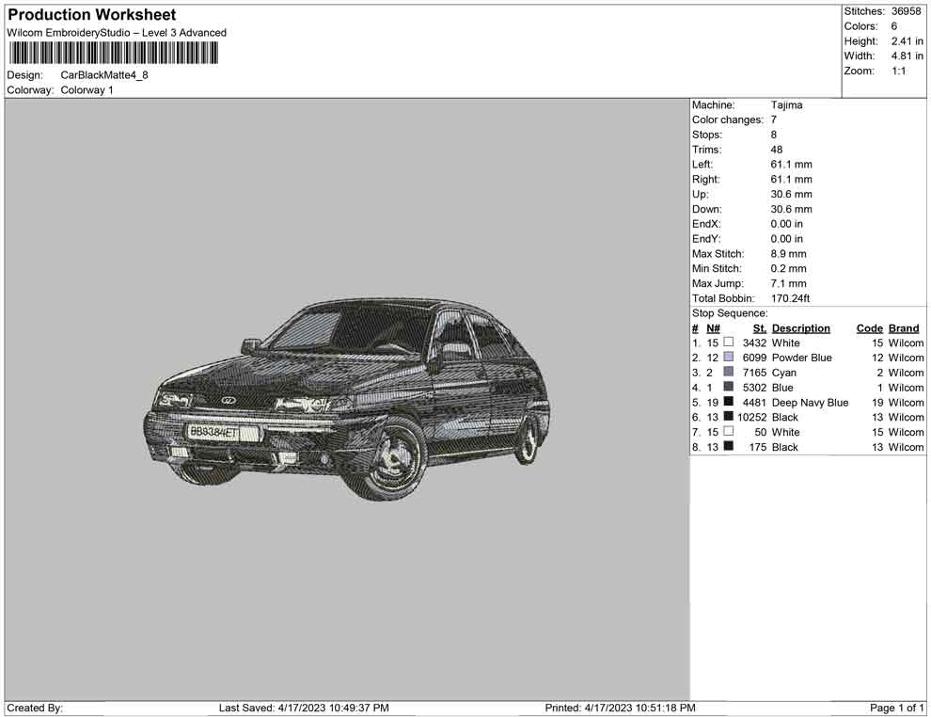The image size is (931, 717).
Task: Click the 'Production Worksheet' heading
Action: click(x=92, y=15)
